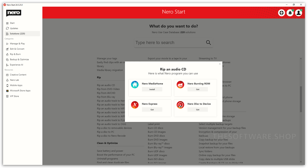Click Boost the performance of your PC
The width and height of the screenshot is (308, 168).
click(x=116, y=155)
